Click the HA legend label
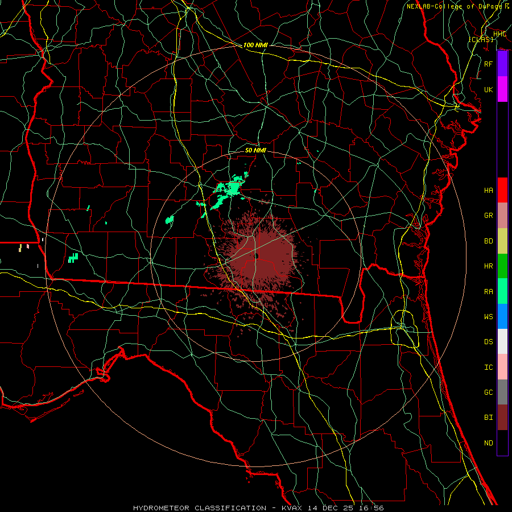The height and width of the screenshot is (512, 512). click(488, 191)
